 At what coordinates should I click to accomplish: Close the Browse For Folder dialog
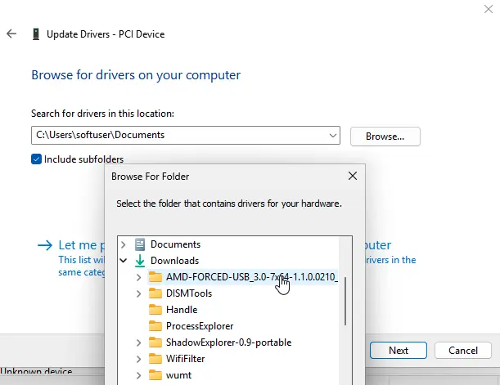(x=353, y=176)
